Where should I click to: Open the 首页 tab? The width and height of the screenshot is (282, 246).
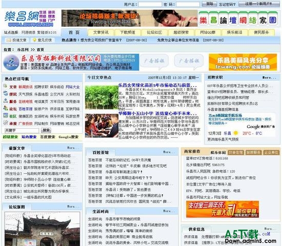point(74,32)
